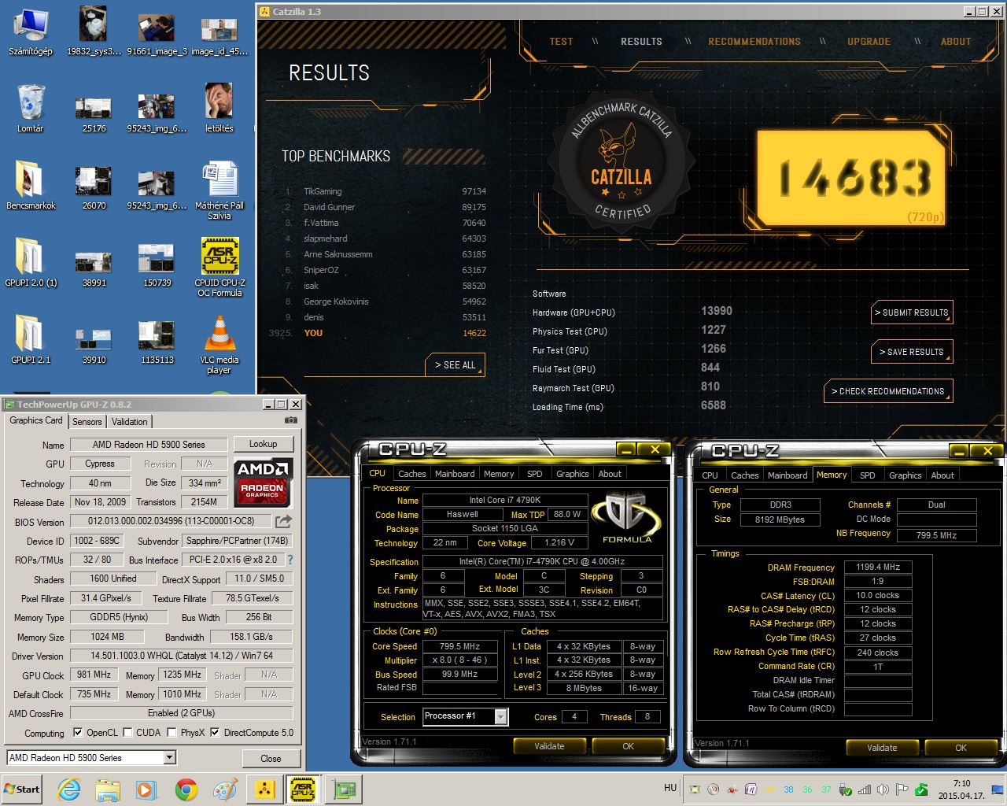Click SEE ALL top benchmarks button

point(456,365)
